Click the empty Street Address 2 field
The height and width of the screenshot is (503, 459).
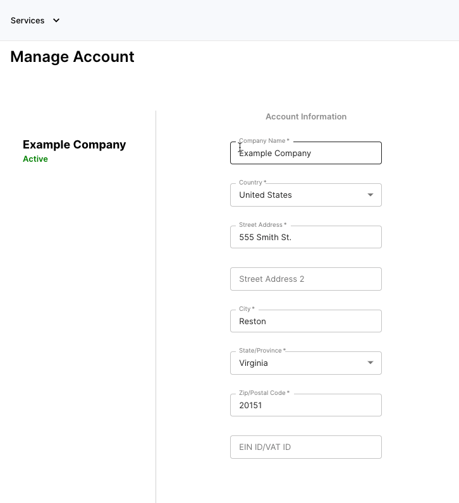coord(306,279)
